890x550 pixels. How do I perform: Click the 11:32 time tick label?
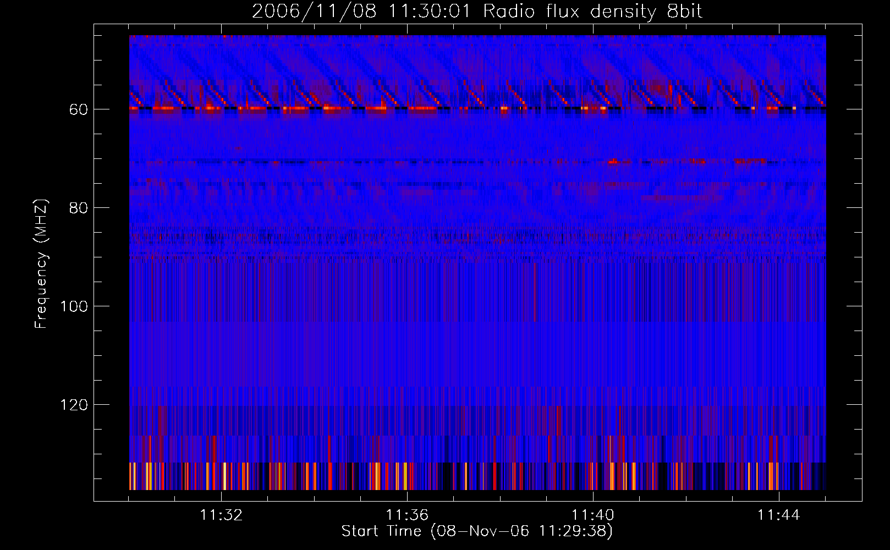pos(221,515)
